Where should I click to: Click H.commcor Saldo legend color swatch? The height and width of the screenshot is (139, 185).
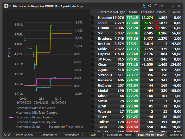pos(11,127)
